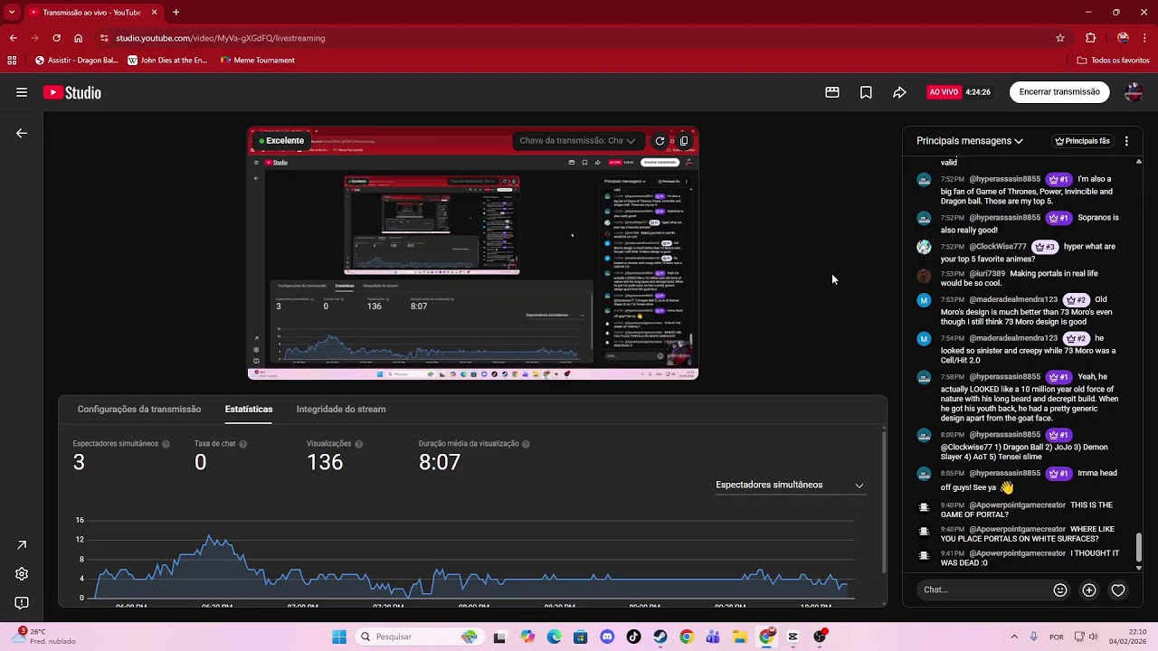The width and height of the screenshot is (1158, 651).
Task: Open Chrome extensions puzzle icon
Action: coord(1090,38)
